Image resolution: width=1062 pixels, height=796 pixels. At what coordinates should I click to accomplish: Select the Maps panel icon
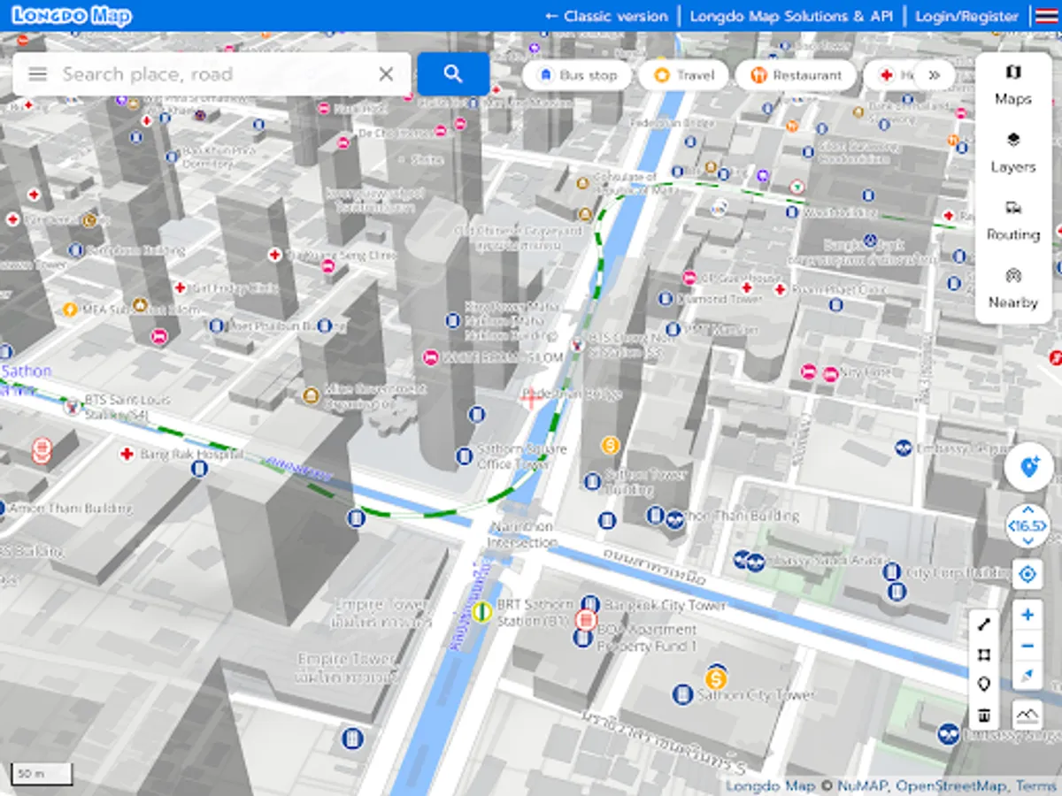pos(1012,85)
